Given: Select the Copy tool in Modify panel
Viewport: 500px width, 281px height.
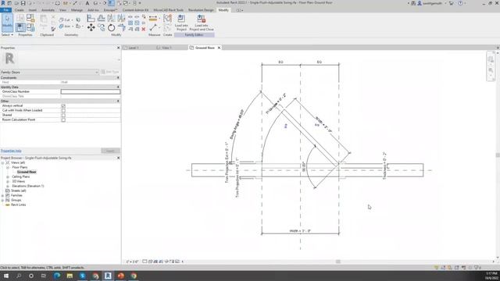Looking at the screenshot, I should (x=101, y=28).
